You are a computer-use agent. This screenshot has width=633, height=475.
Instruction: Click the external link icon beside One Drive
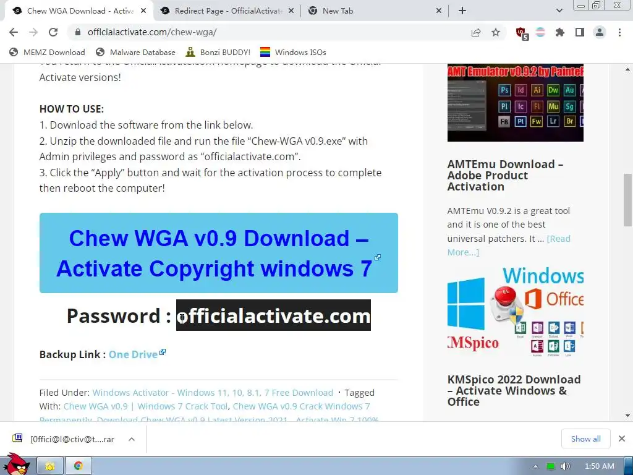point(163,352)
